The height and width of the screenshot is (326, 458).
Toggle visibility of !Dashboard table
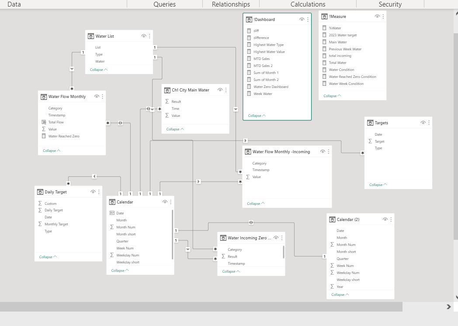tap(302, 19)
